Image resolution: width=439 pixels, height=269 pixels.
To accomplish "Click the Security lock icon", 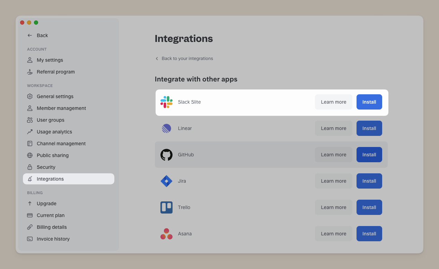I will pos(30,167).
